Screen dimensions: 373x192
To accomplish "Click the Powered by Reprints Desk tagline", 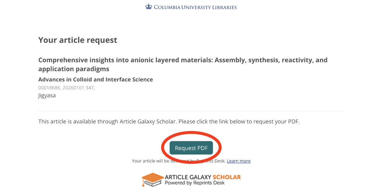I will coord(195,182).
